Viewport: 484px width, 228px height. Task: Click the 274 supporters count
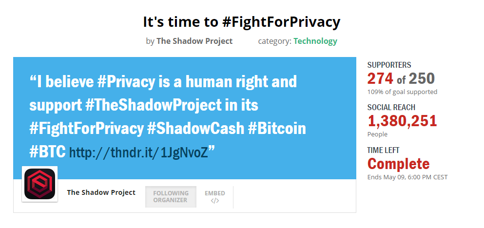[x=380, y=78]
